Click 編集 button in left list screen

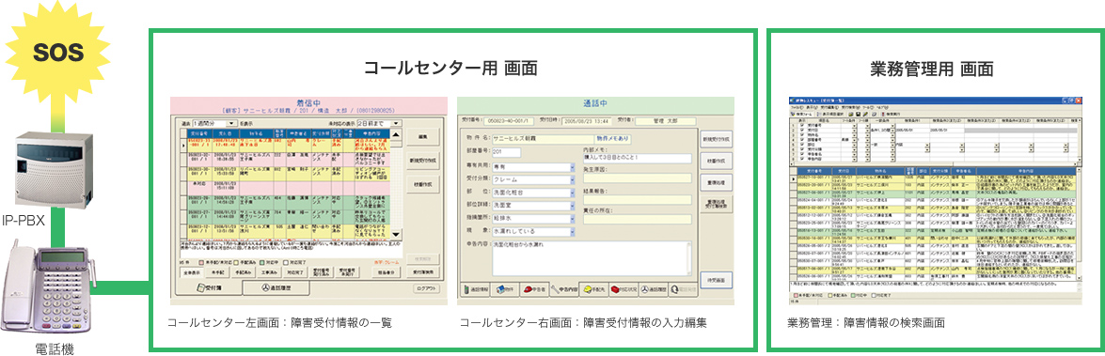(423, 136)
